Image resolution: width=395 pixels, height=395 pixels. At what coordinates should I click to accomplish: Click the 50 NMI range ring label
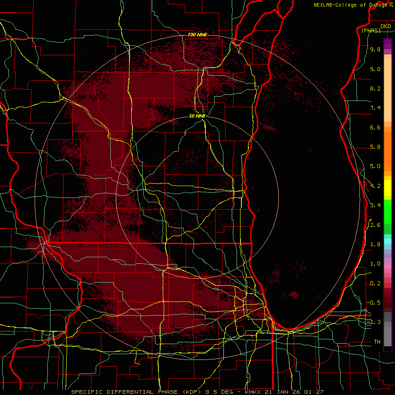pyautogui.click(x=197, y=116)
